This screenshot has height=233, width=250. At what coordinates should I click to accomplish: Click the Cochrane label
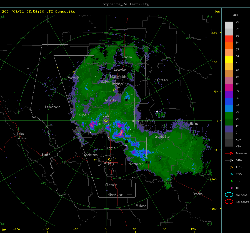click(x=91, y=155)
